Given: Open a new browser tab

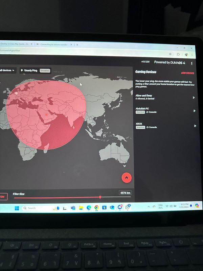Looking at the screenshot, I should point(77,45).
